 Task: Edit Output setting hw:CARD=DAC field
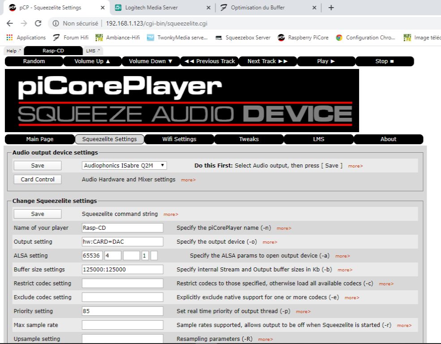pyautogui.click(x=123, y=241)
